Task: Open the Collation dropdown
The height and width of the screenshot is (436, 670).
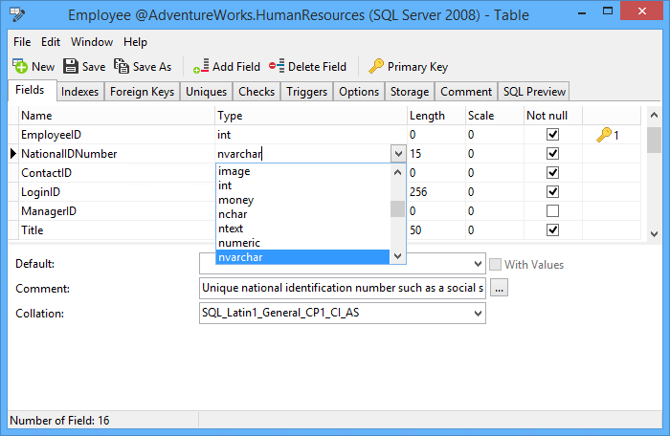Action: click(x=479, y=314)
